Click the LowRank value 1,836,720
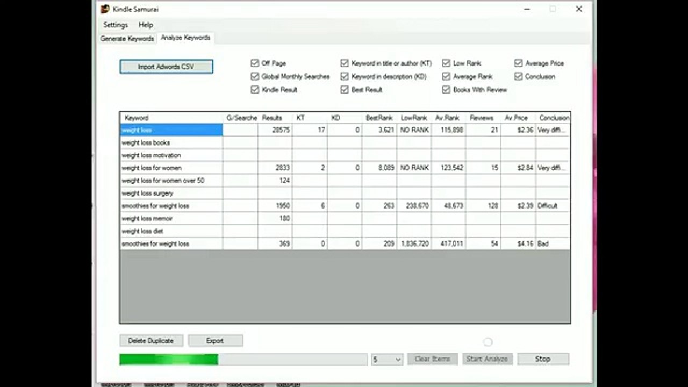The height and width of the screenshot is (387, 688). pos(414,243)
